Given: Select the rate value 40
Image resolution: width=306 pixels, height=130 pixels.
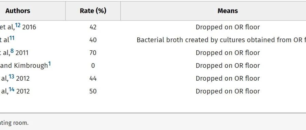Looking at the screenshot, I should 93,40.
